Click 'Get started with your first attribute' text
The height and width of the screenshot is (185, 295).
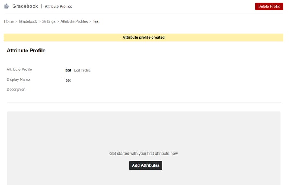[x=143, y=154]
